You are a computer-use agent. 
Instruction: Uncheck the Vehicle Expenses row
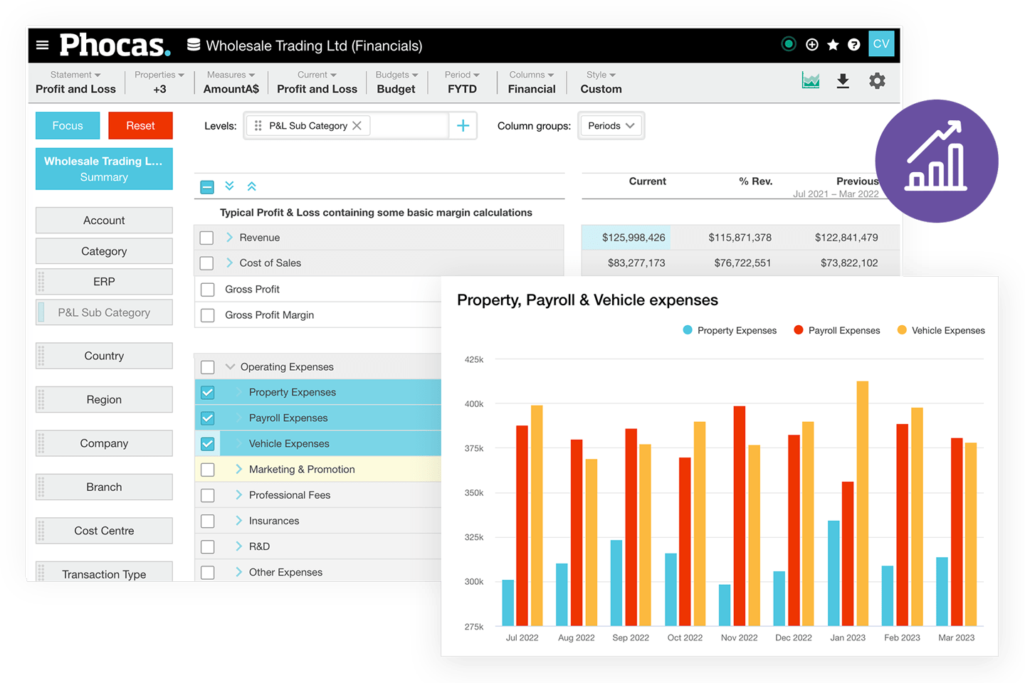tap(207, 443)
